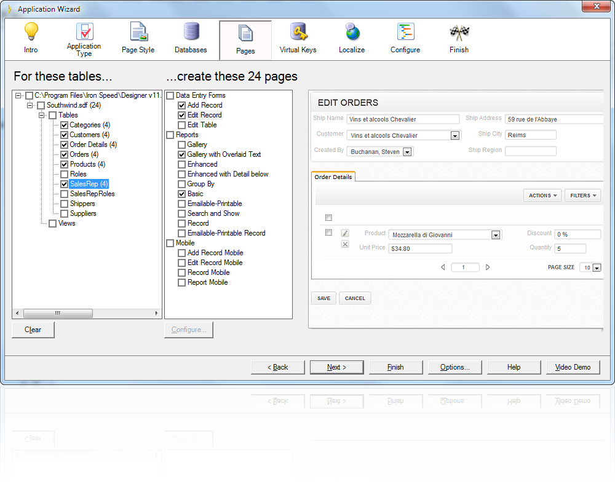Select the Localize step
The height and width of the screenshot is (492, 615).
click(351, 37)
